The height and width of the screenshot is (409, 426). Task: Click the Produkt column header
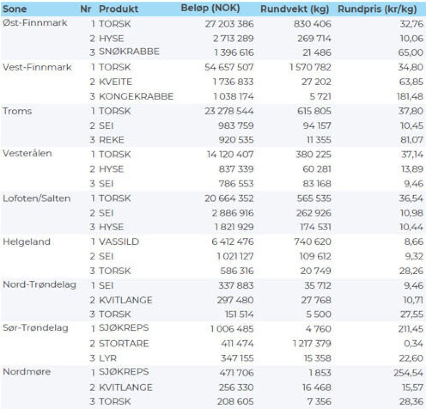pyautogui.click(x=118, y=9)
